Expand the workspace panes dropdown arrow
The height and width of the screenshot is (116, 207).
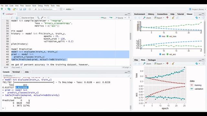coord(64,9)
